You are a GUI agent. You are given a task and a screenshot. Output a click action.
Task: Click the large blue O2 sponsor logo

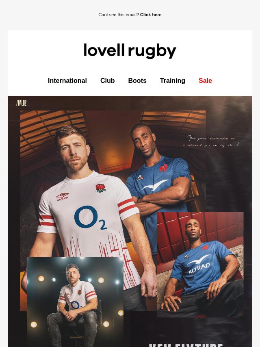click(x=90, y=218)
